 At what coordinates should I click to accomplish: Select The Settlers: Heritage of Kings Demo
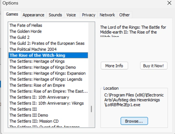click(42, 67)
